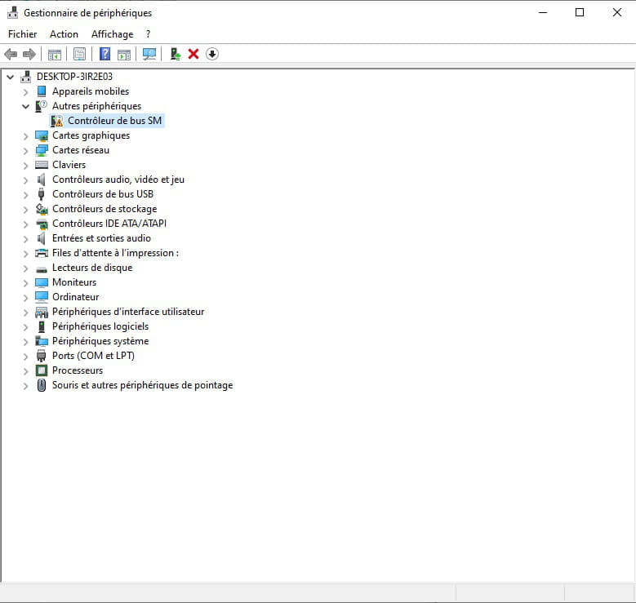The width and height of the screenshot is (636, 603).
Task: Click the Cartes réseau category icon
Action: [x=42, y=150]
